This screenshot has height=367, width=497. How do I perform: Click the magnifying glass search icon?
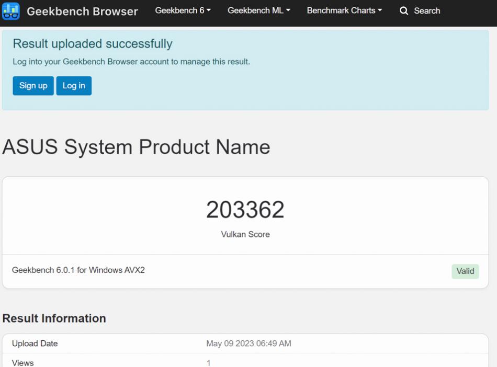[403, 11]
